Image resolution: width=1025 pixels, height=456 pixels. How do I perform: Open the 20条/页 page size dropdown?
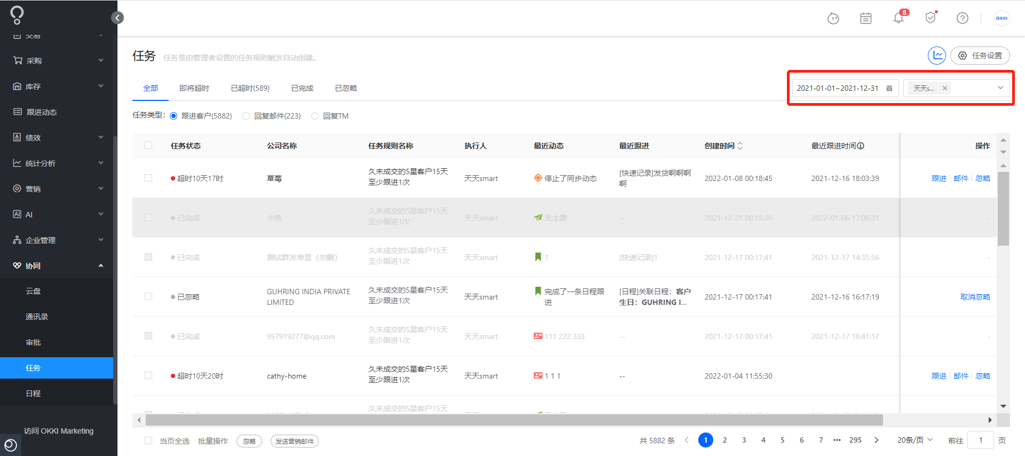pos(914,440)
